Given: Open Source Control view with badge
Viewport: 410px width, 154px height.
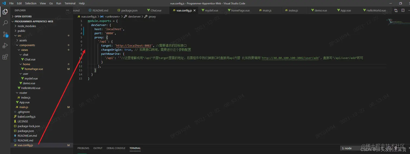Looking at the screenshot, I should click(5, 34).
